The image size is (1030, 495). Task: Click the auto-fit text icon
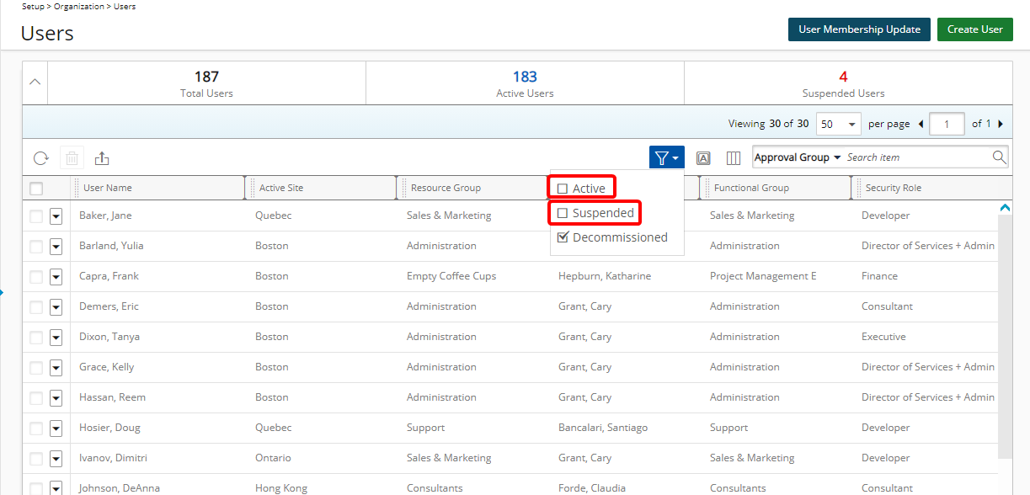click(704, 157)
